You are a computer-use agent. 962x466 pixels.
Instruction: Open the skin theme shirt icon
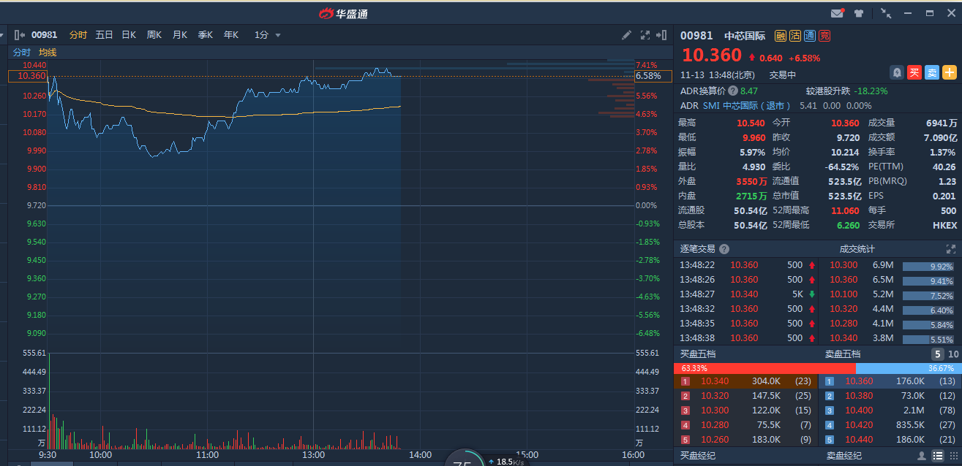pyautogui.click(x=858, y=13)
